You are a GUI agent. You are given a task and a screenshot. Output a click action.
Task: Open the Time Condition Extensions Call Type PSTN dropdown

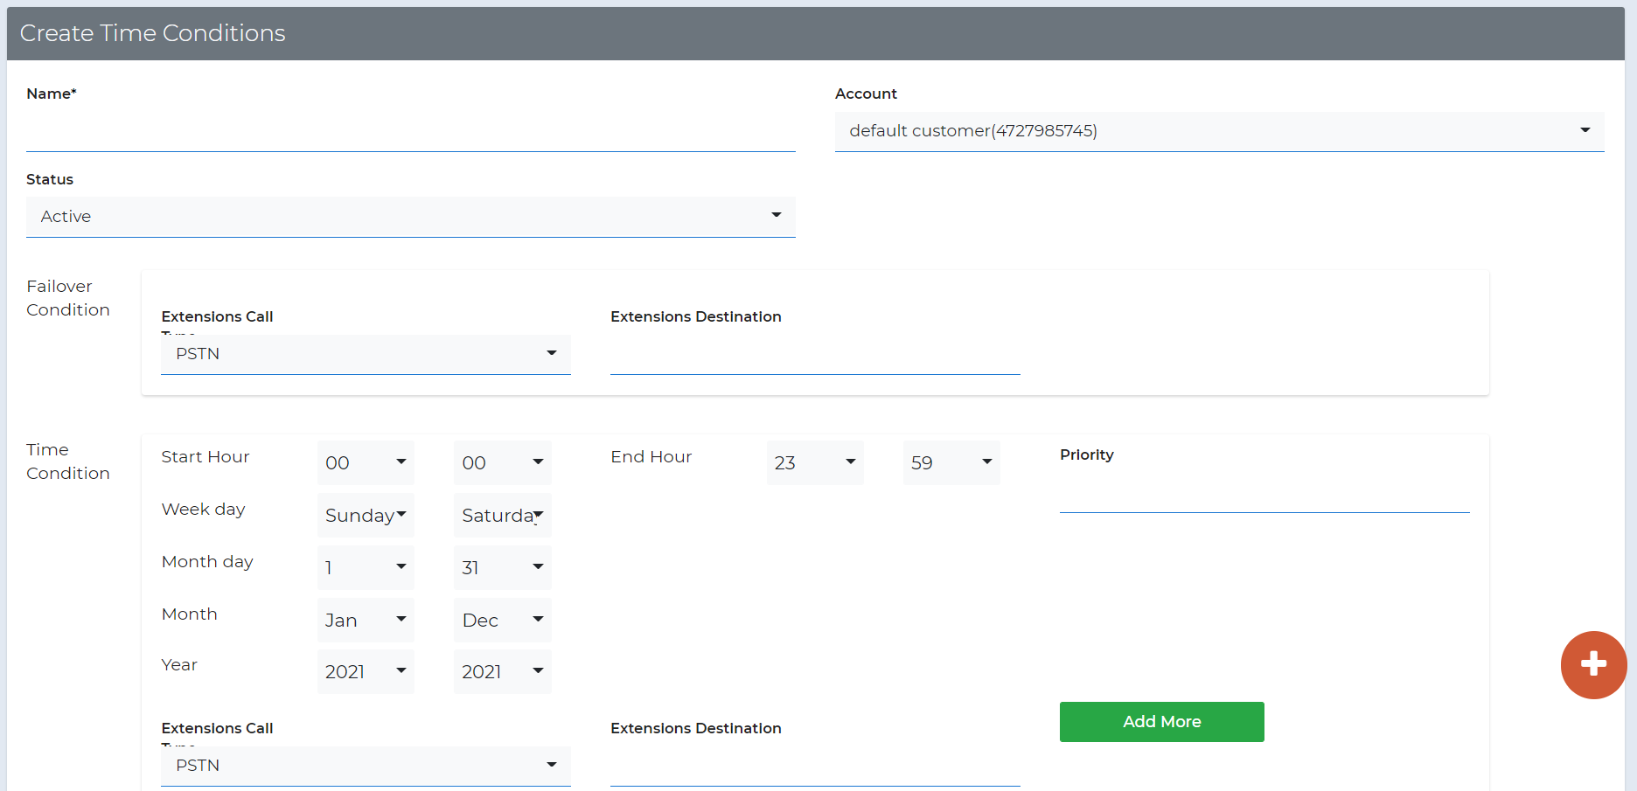tap(366, 766)
